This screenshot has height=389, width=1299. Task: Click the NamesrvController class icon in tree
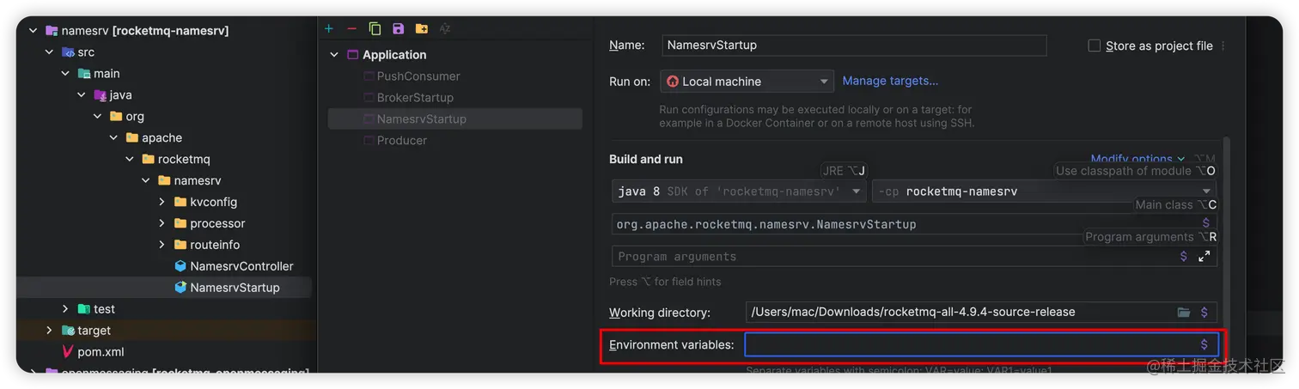click(x=180, y=266)
